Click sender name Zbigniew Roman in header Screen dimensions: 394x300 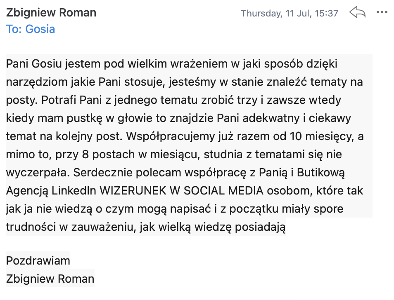[x=51, y=12]
